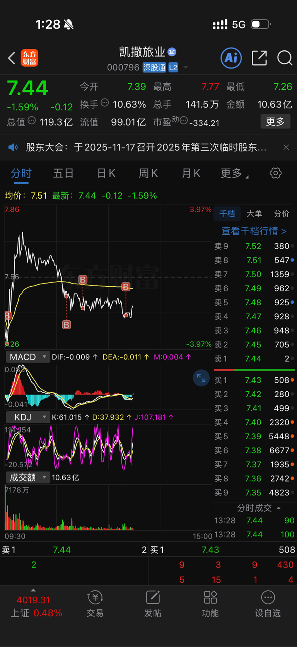297x647 pixels.
Task: Open the KDJ indicator dropdown
Action: (x=28, y=417)
